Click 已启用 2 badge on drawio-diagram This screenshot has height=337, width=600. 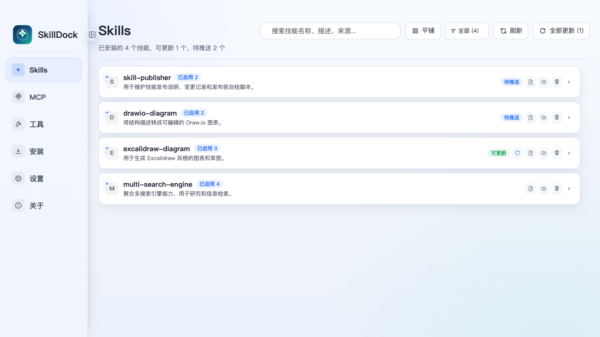(x=194, y=113)
